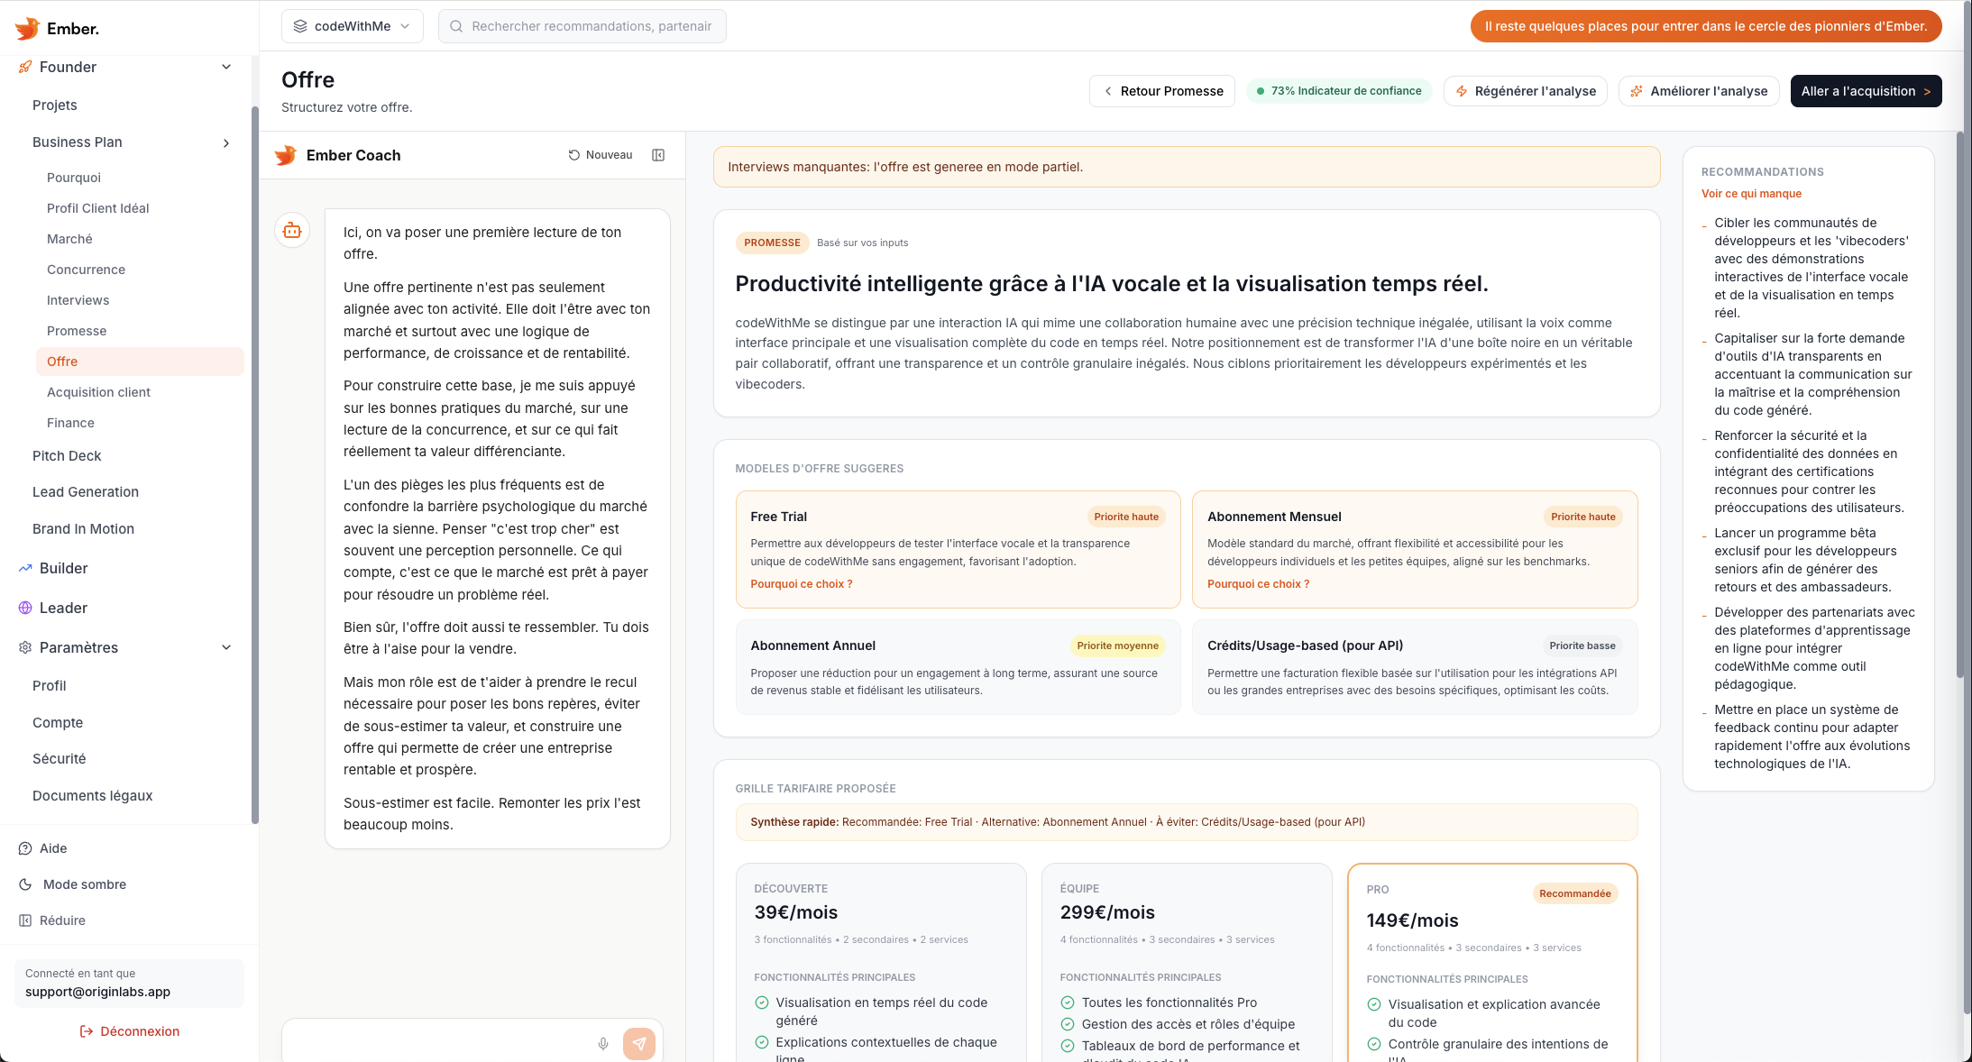Click Réduire to collapse the sidebar
The height and width of the screenshot is (1062, 1972).
61,920
